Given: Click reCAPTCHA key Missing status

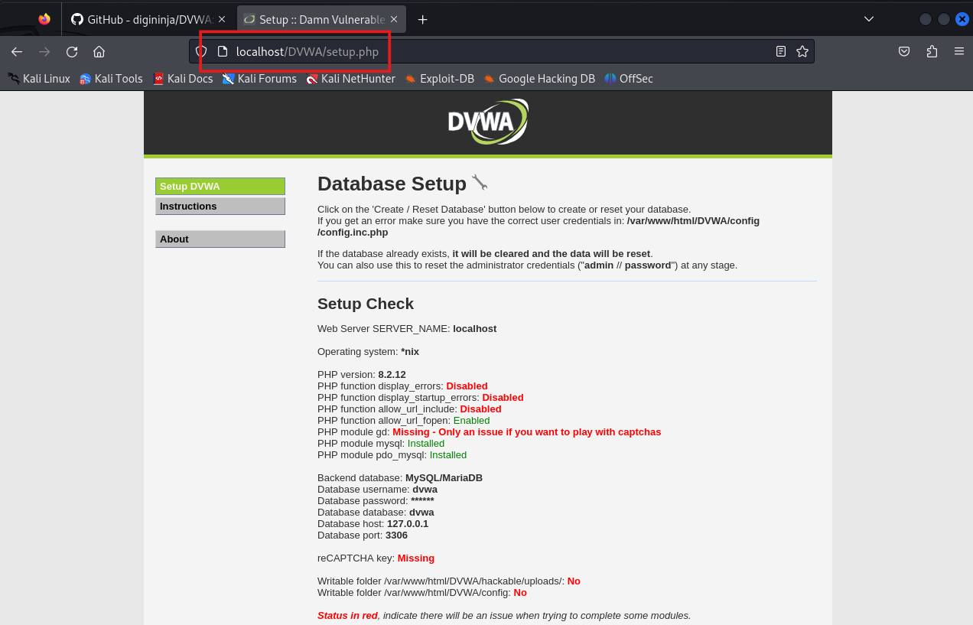Looking at the screenshot, I should [416, 558].
